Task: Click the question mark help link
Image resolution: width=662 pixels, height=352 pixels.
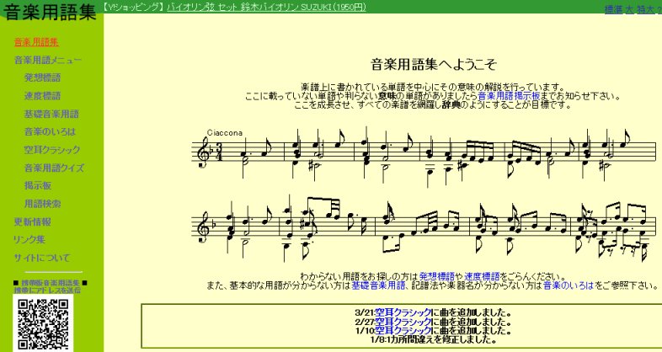Action: click(x=659, y=9)
